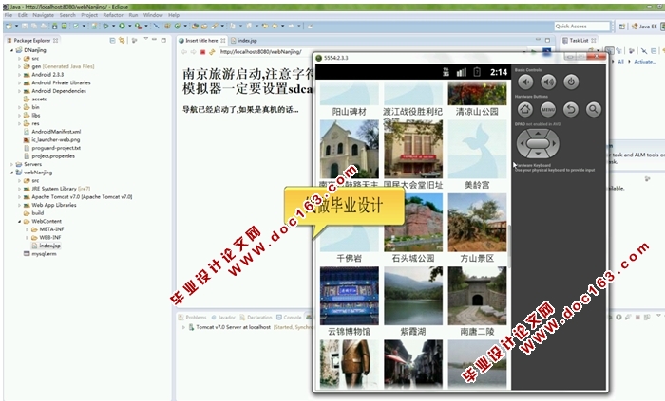Collapse the WebContent folder
665x401 pixels.
click(x=20, y=221)
